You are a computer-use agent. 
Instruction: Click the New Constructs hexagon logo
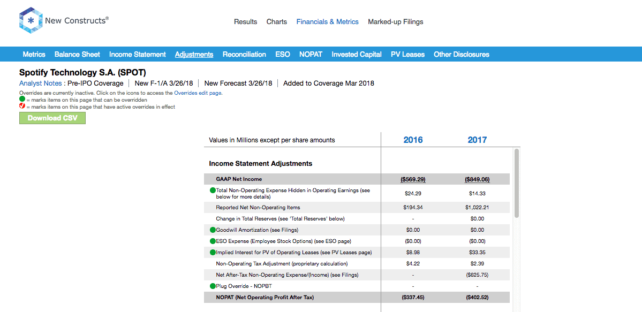click(31, 20)
